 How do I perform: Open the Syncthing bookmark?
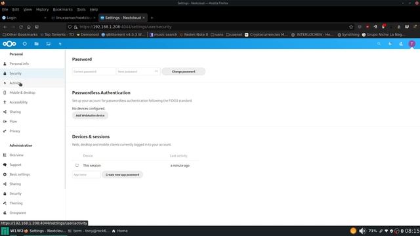pos(348,35)
